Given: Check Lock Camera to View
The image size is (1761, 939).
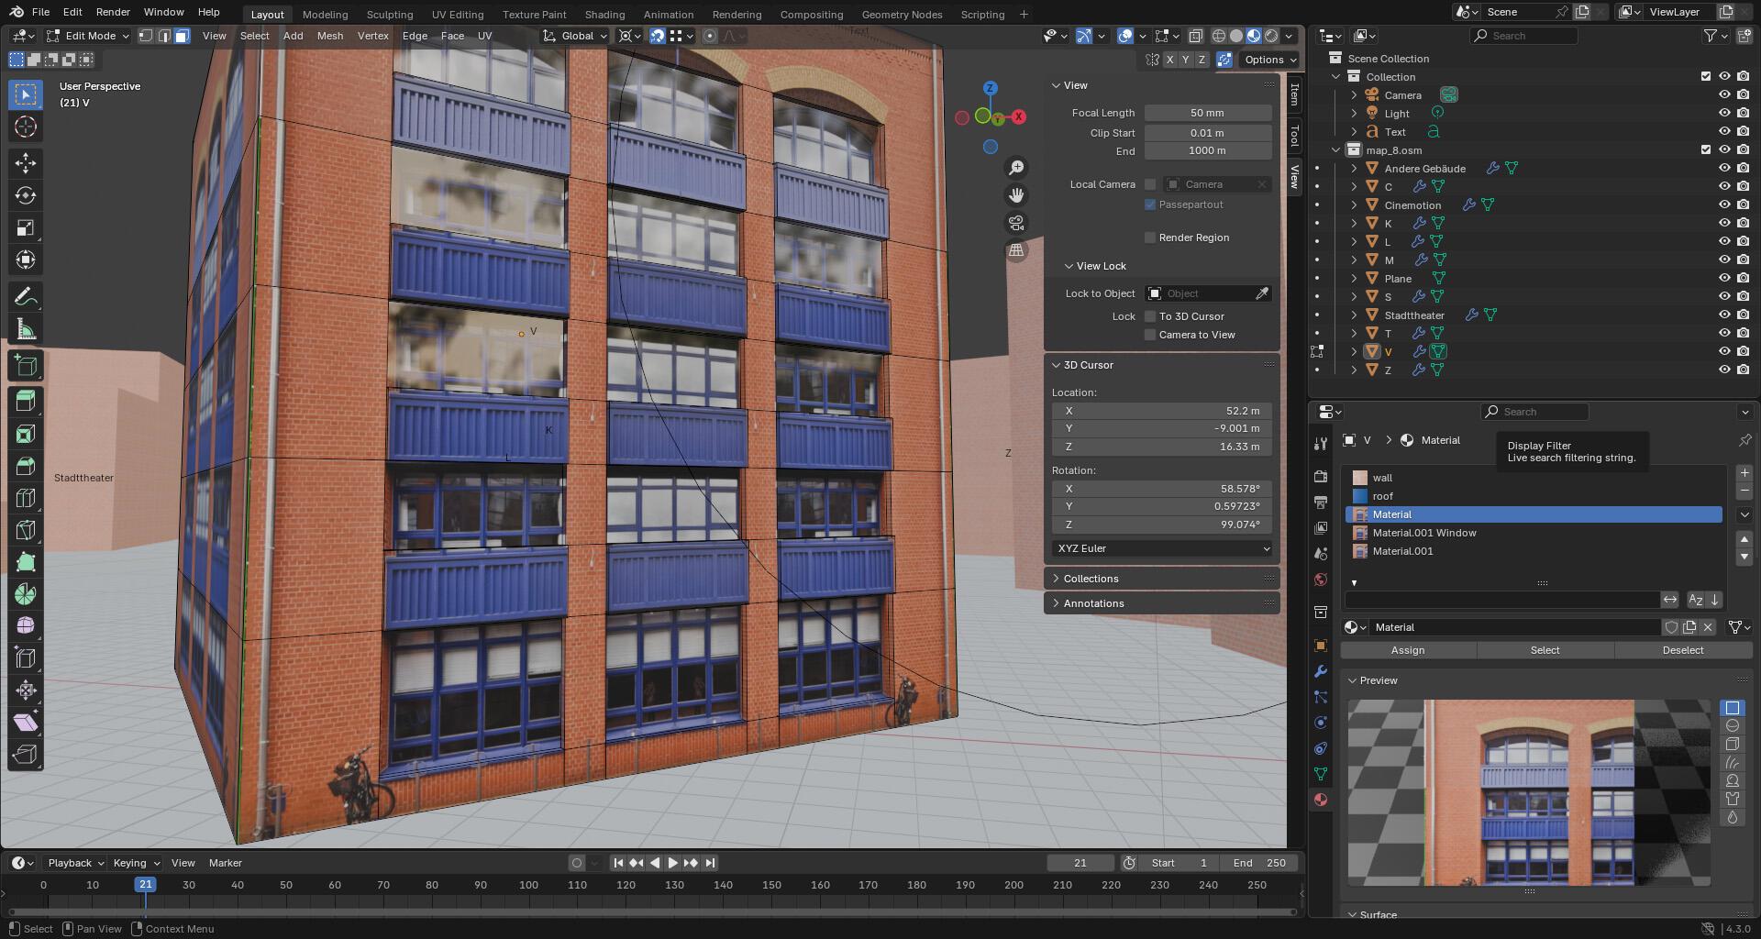Looking at the screenshot, I should tap(1150, 335).
